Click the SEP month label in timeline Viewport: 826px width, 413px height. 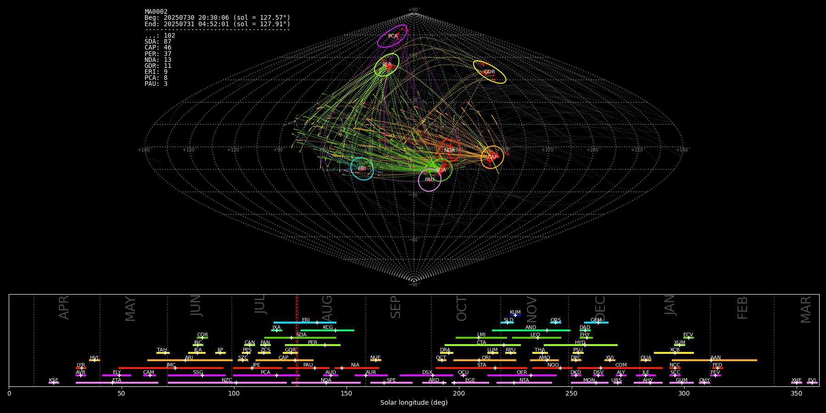click(396, 307)
